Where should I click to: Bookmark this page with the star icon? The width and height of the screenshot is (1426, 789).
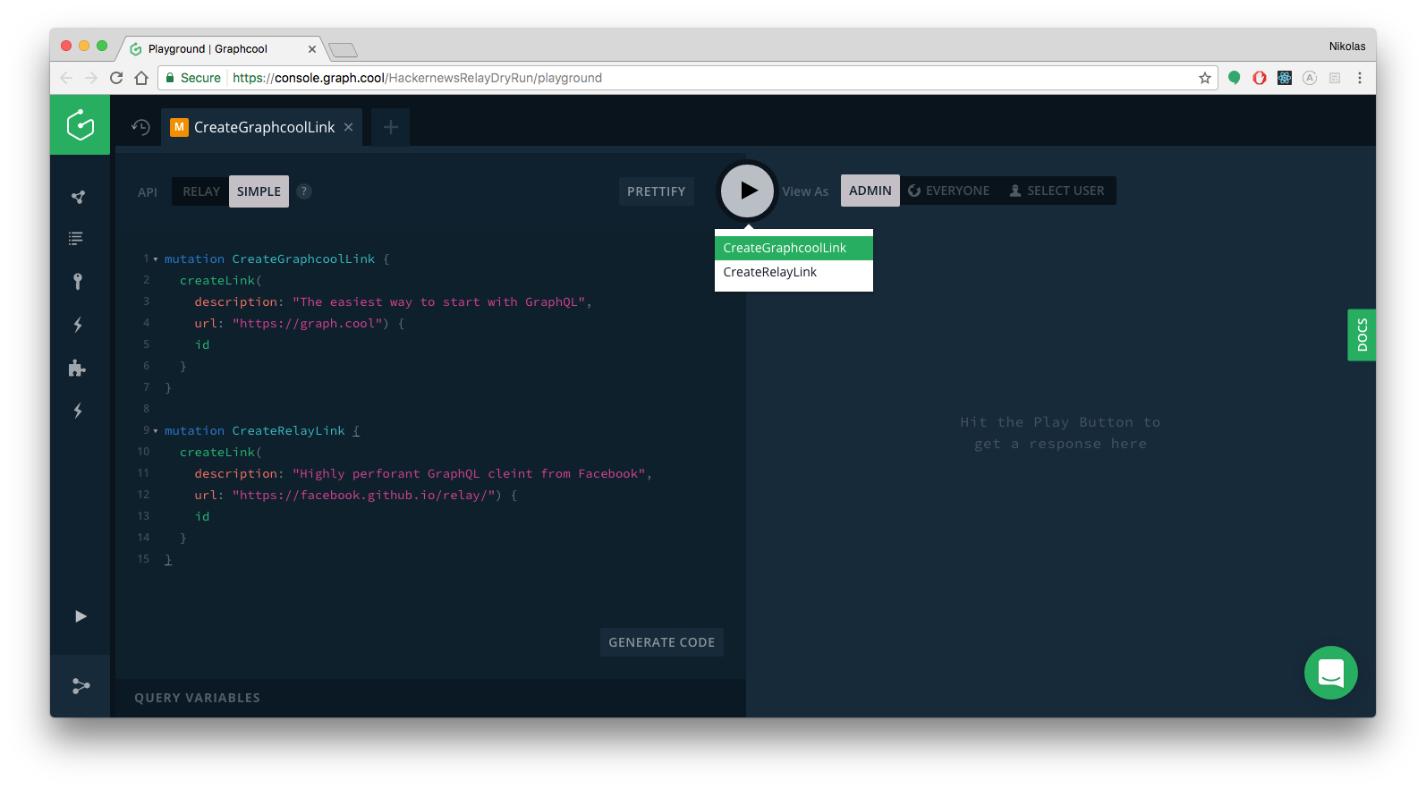1205,78
